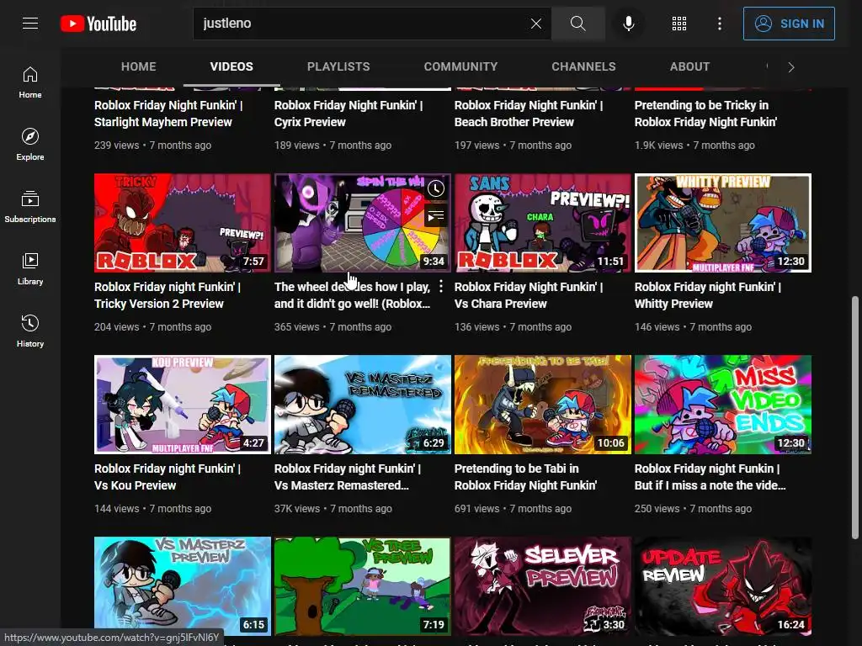862x646 pixels.
Task: Add the wheel video to queue
Action: click(436, 216)
